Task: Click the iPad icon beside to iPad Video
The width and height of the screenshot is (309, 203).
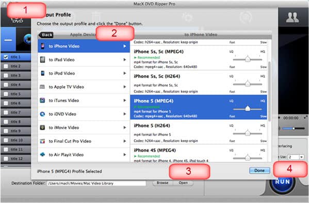Action: click(42, 60)
